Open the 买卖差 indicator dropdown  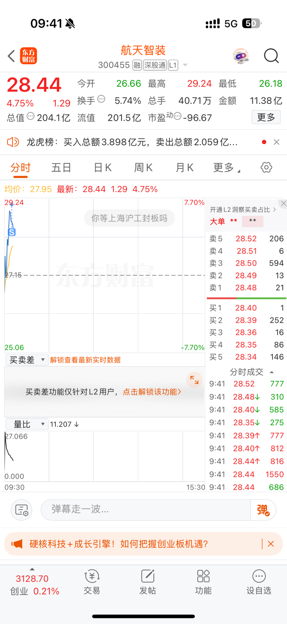point(27,360)
